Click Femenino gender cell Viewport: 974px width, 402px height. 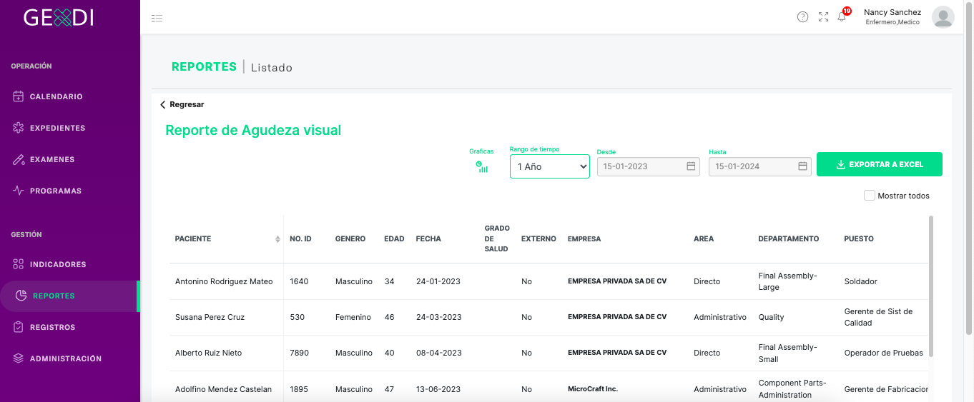[353, 317]
